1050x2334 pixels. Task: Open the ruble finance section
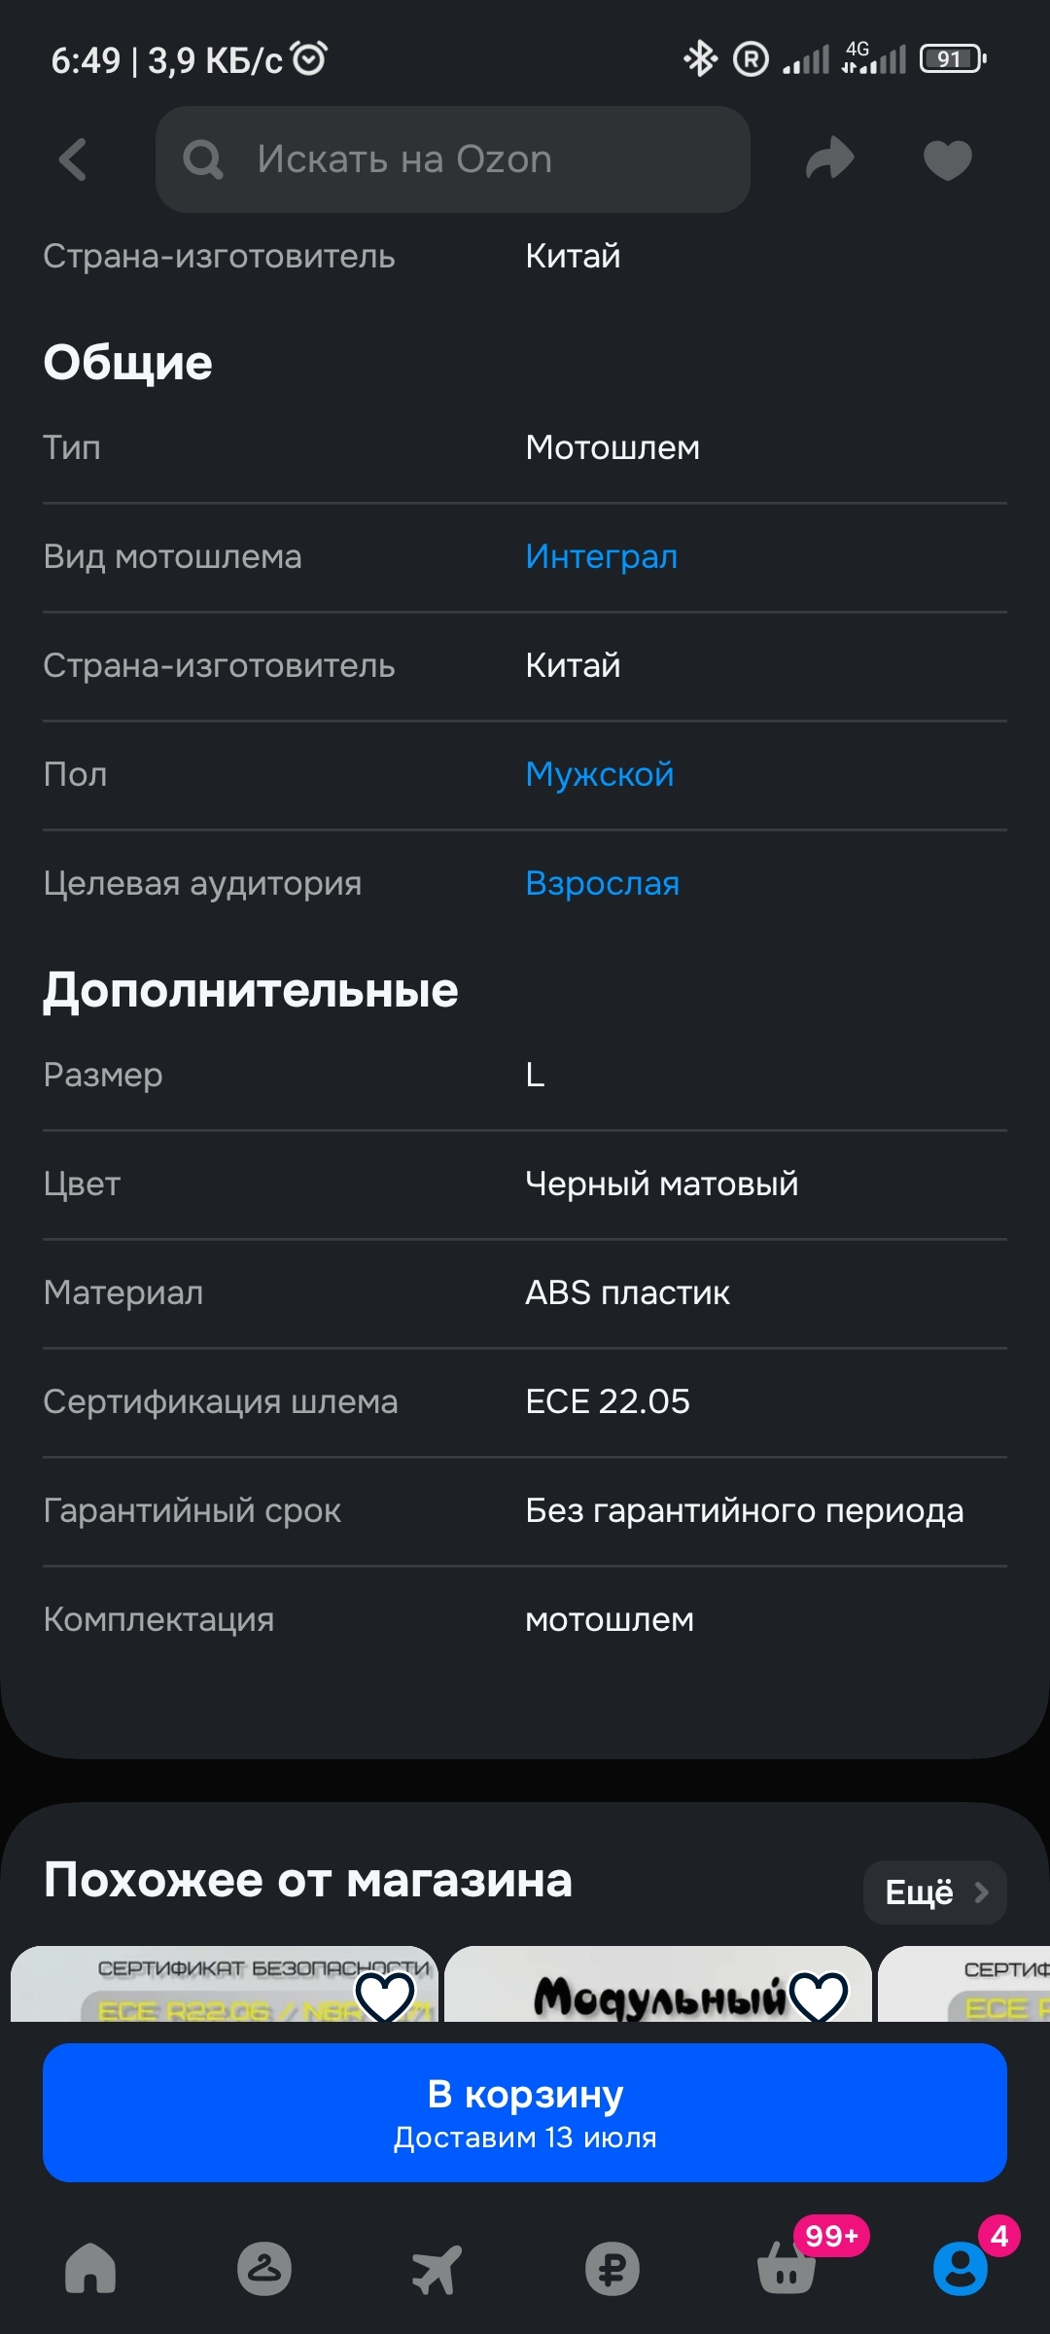612,2268
